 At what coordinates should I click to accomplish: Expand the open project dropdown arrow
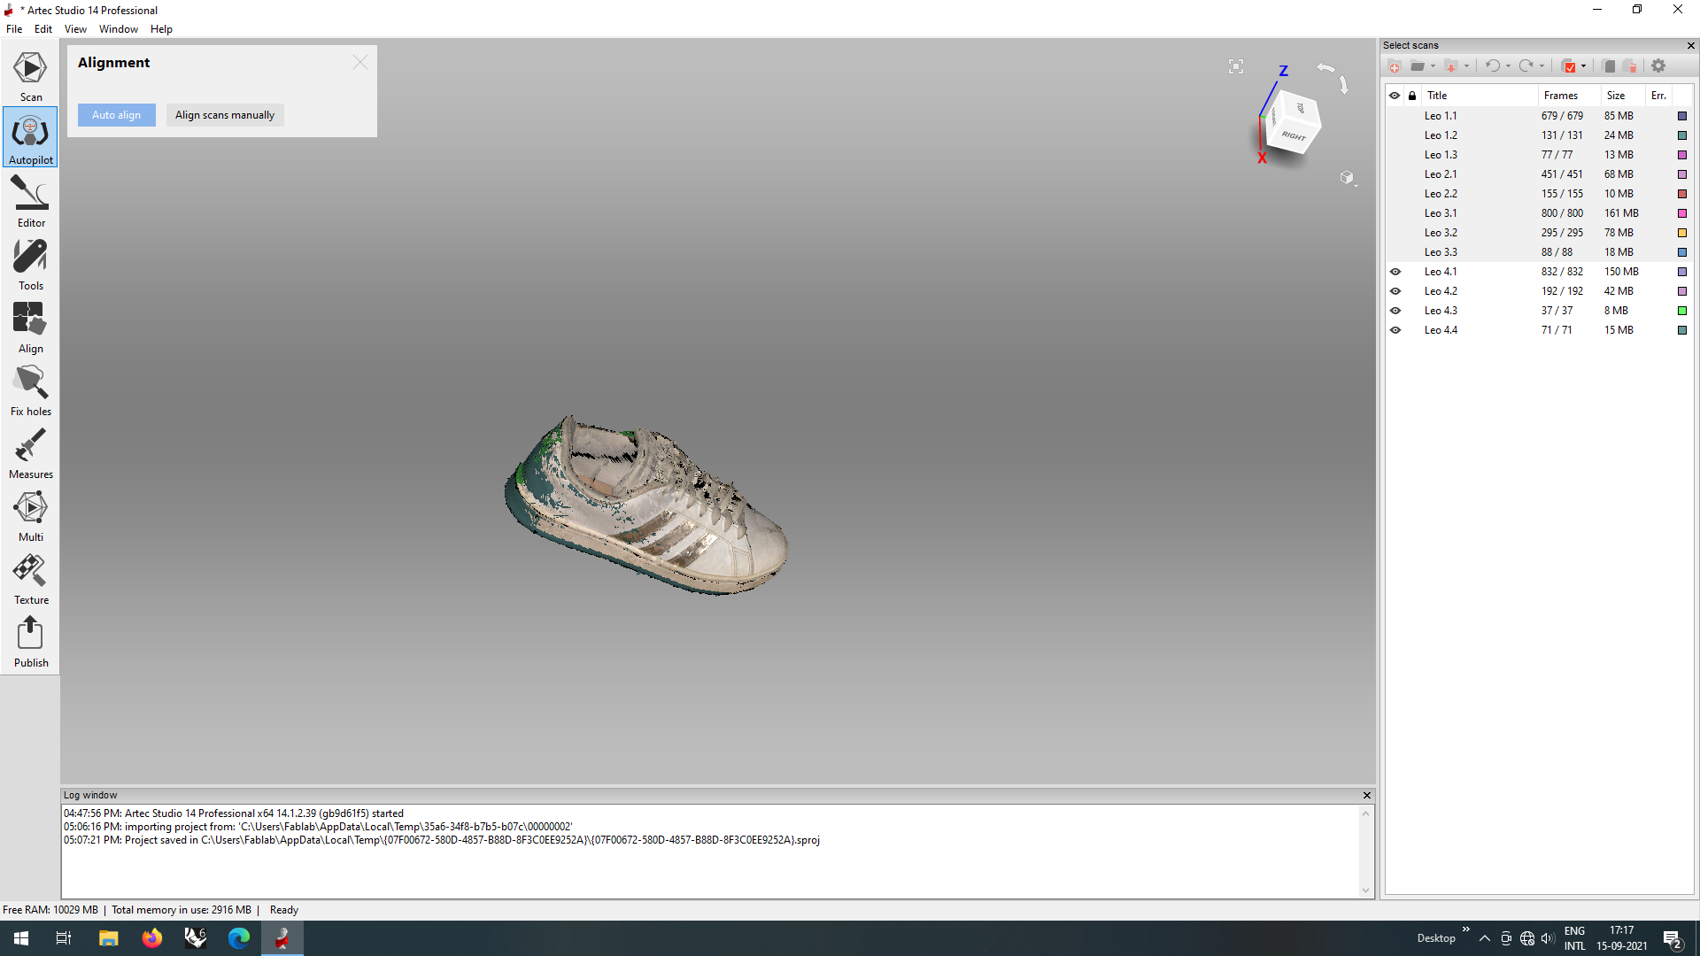[x=1433, y=66]
